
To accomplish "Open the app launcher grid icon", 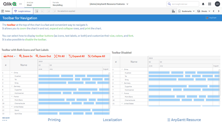I will [210, 4].
